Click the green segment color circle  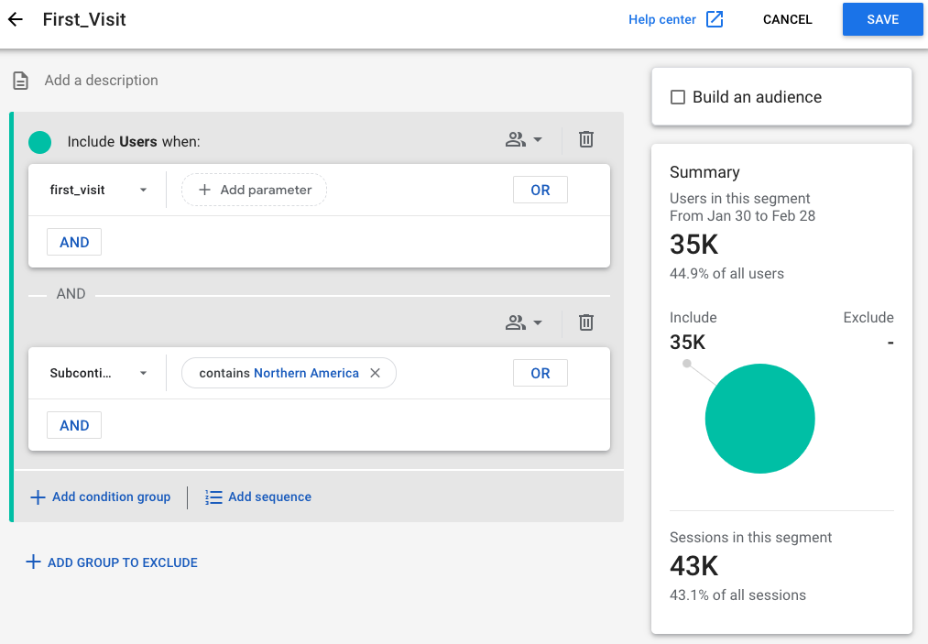point(39,142)
